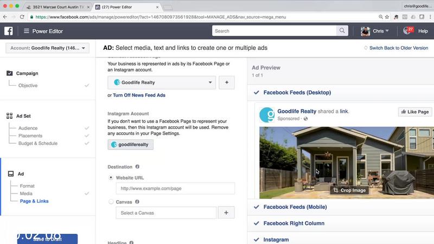Viewport: 434px width, 244px height.
Task: Click the Ad Set grid icon
Action: (x=9, y=116)
